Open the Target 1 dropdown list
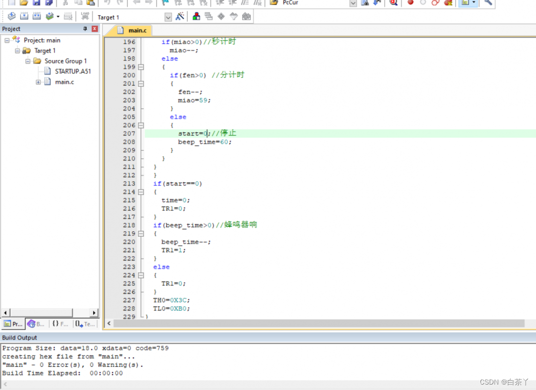The height and width of the screenshot is (390, 536). 168,17
